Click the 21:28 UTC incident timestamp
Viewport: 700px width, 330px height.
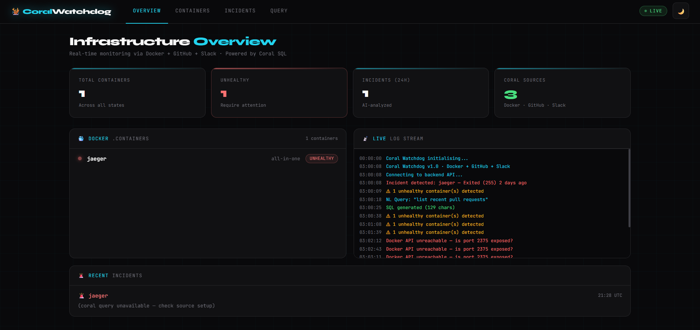[610, 295]
